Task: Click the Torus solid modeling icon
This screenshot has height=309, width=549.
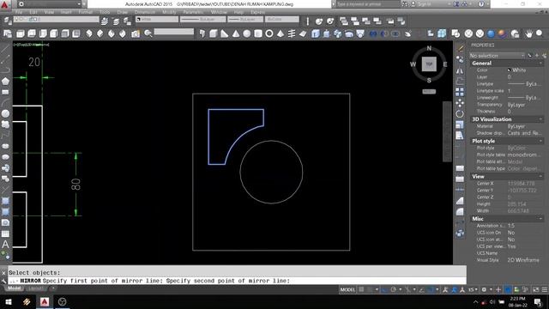Action: tap(268, 33)
